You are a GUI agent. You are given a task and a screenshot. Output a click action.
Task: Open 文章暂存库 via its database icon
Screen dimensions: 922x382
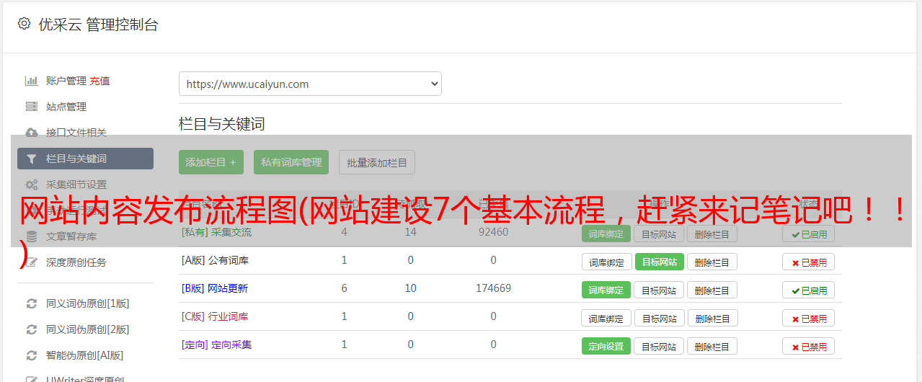(32, 236)
